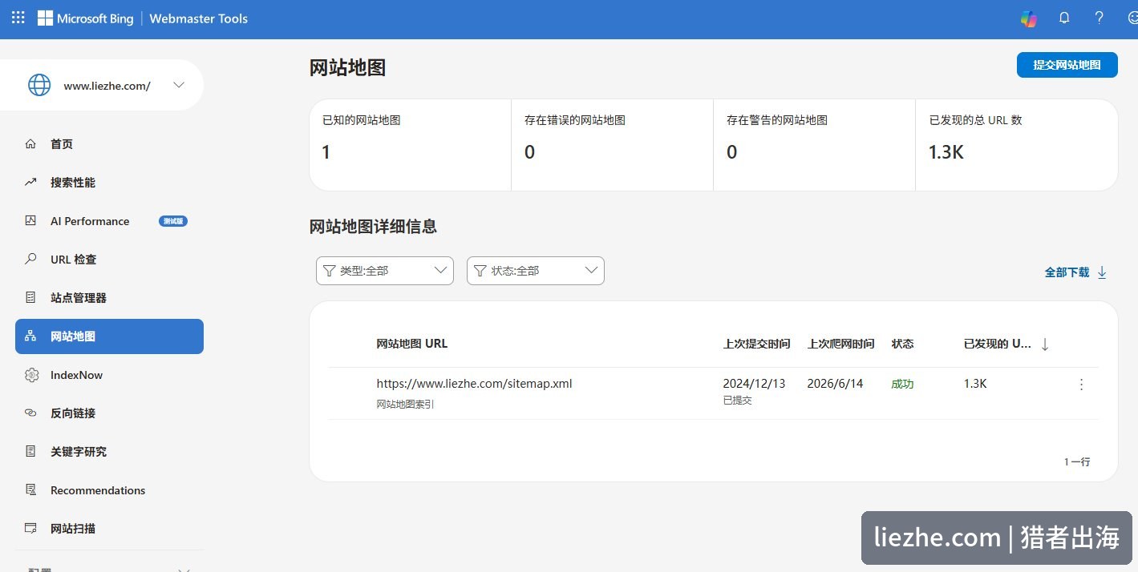Open the 类型:全部 filter dropdown
The width and height of the screenshot is (1138, 572).
click(x=385, y=271)
